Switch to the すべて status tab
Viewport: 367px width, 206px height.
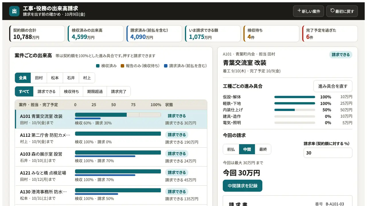click(x=24, y=92)
